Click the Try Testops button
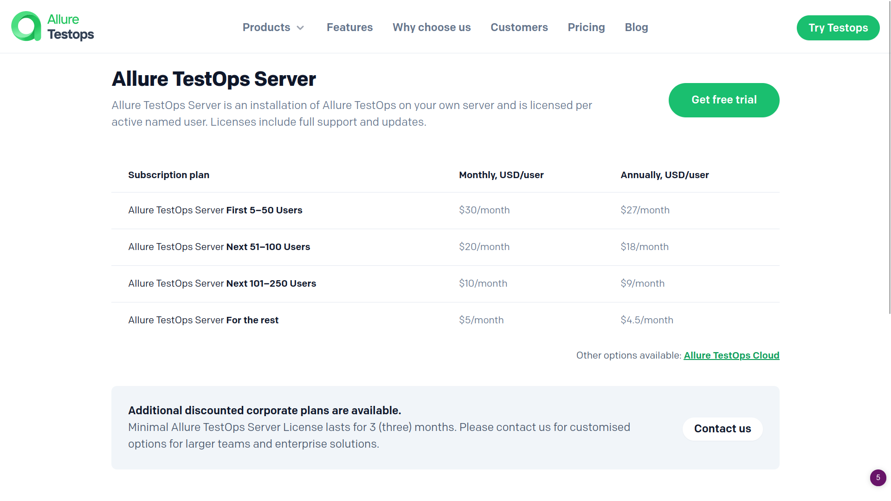The height and width of the screenshot is (501, 891). tap(838, 27)
